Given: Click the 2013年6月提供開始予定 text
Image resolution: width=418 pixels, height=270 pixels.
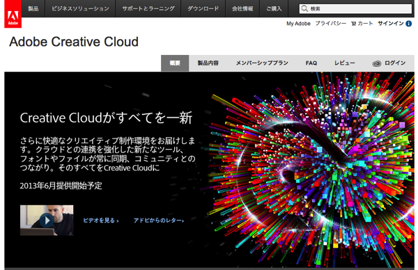Looking at the screenshot, I should click(x=61, y=186).
